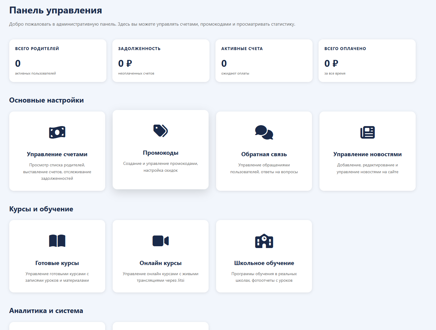Go to Обратная связь section title

[264, 154]
